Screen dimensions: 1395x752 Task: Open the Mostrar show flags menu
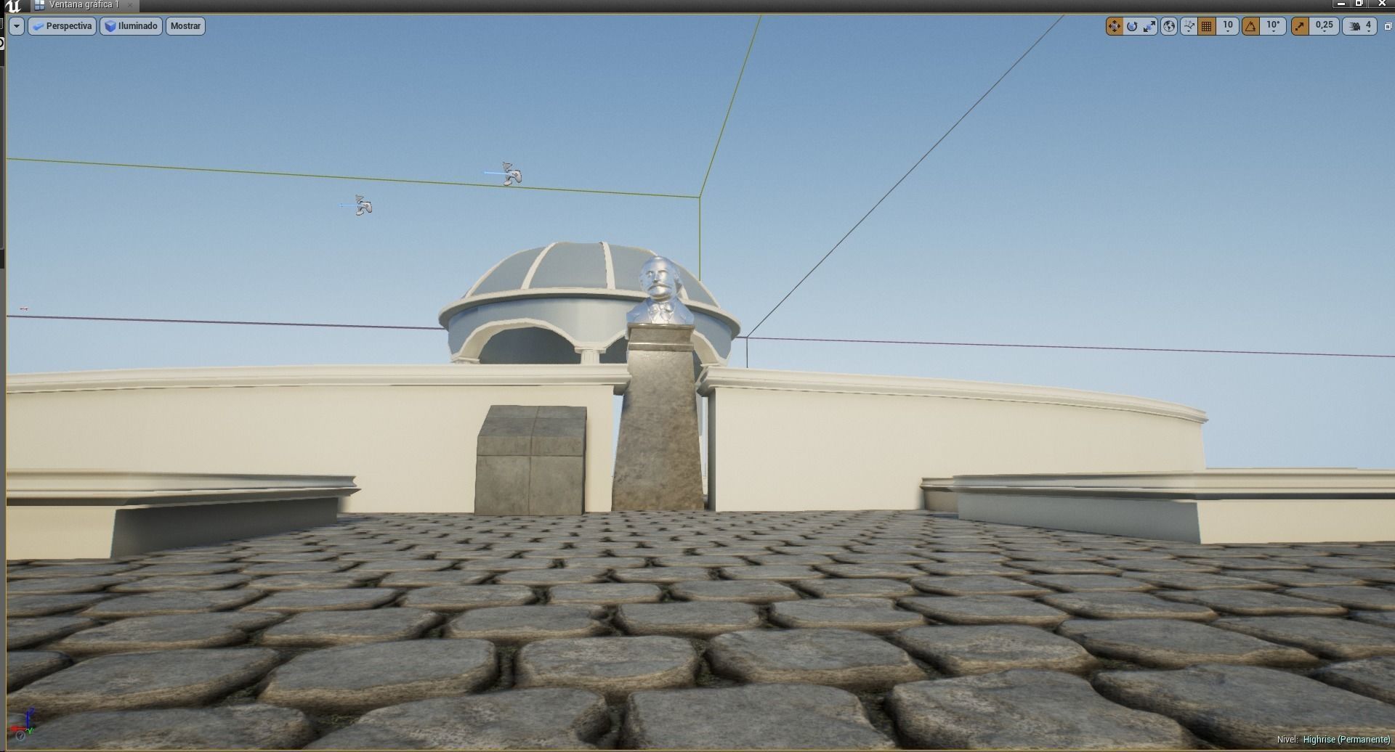(185, 26)
